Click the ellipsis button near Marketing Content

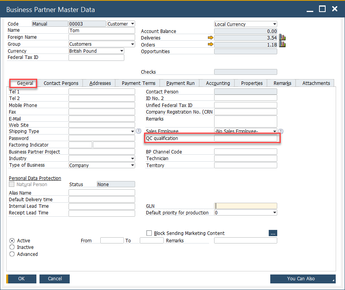273,233
